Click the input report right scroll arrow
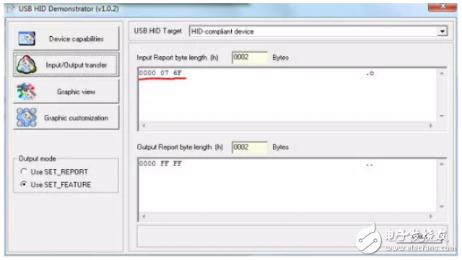This screenshot has width=462, height=260. pyautogui.click(x=431, y=126)
